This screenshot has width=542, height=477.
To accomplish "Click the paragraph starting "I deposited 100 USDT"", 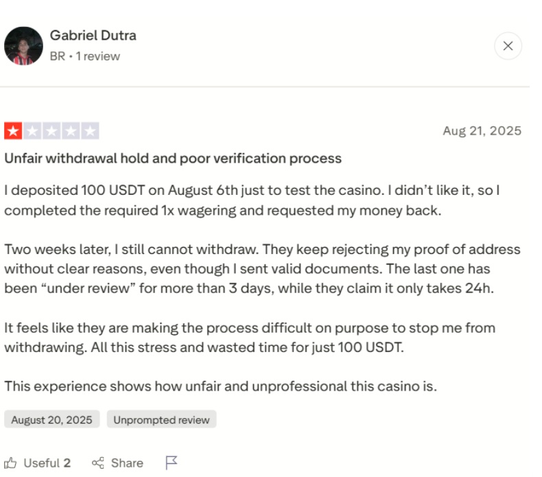I will 252,199.
